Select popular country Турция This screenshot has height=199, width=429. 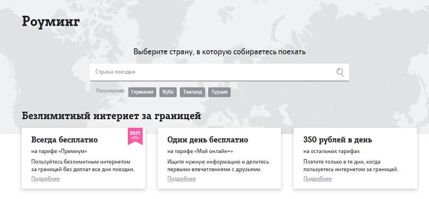[220, 92]
